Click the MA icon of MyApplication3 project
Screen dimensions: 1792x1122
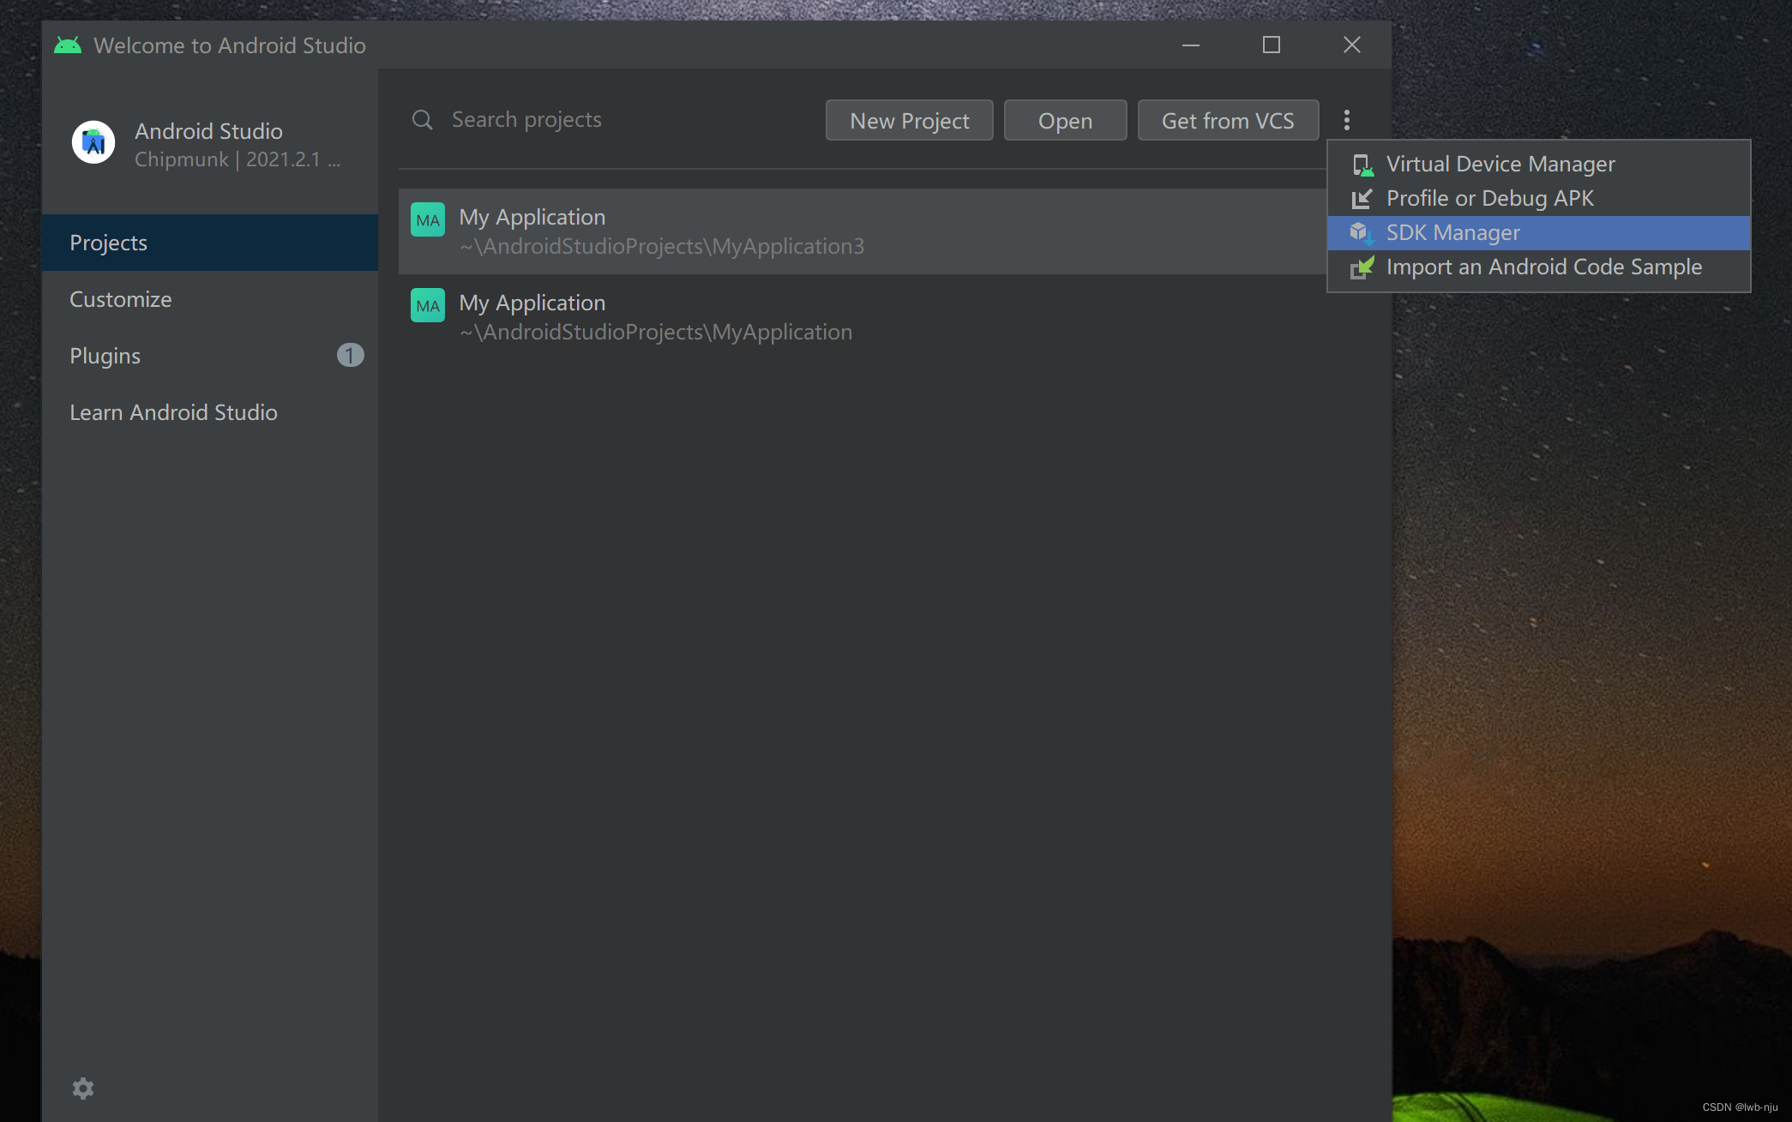click(x=427, y=219)
